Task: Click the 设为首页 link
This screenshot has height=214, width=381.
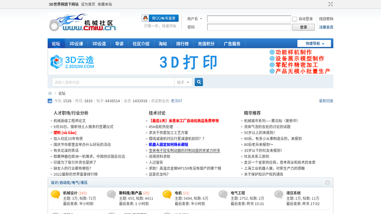Action: (88, 4)
